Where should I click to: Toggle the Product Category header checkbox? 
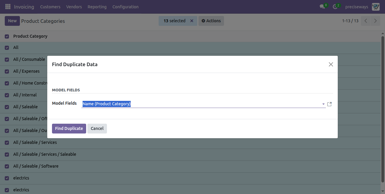coord(7,36)
